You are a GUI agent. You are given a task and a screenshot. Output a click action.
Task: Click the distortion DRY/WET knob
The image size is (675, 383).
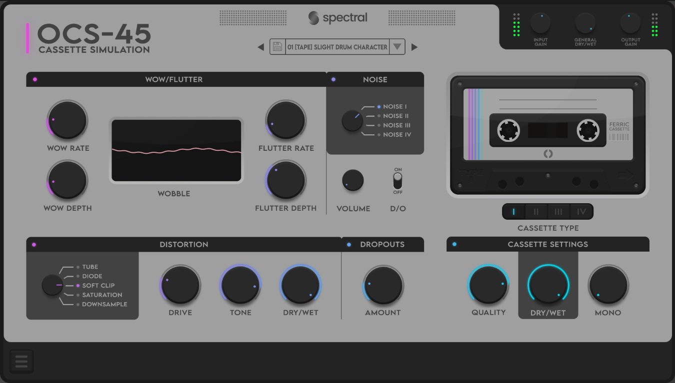coord(300,285)
